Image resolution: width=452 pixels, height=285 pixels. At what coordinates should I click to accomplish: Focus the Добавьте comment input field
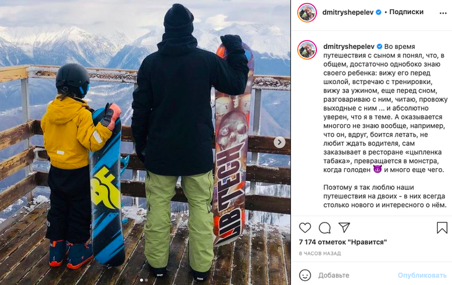[356, 275]
